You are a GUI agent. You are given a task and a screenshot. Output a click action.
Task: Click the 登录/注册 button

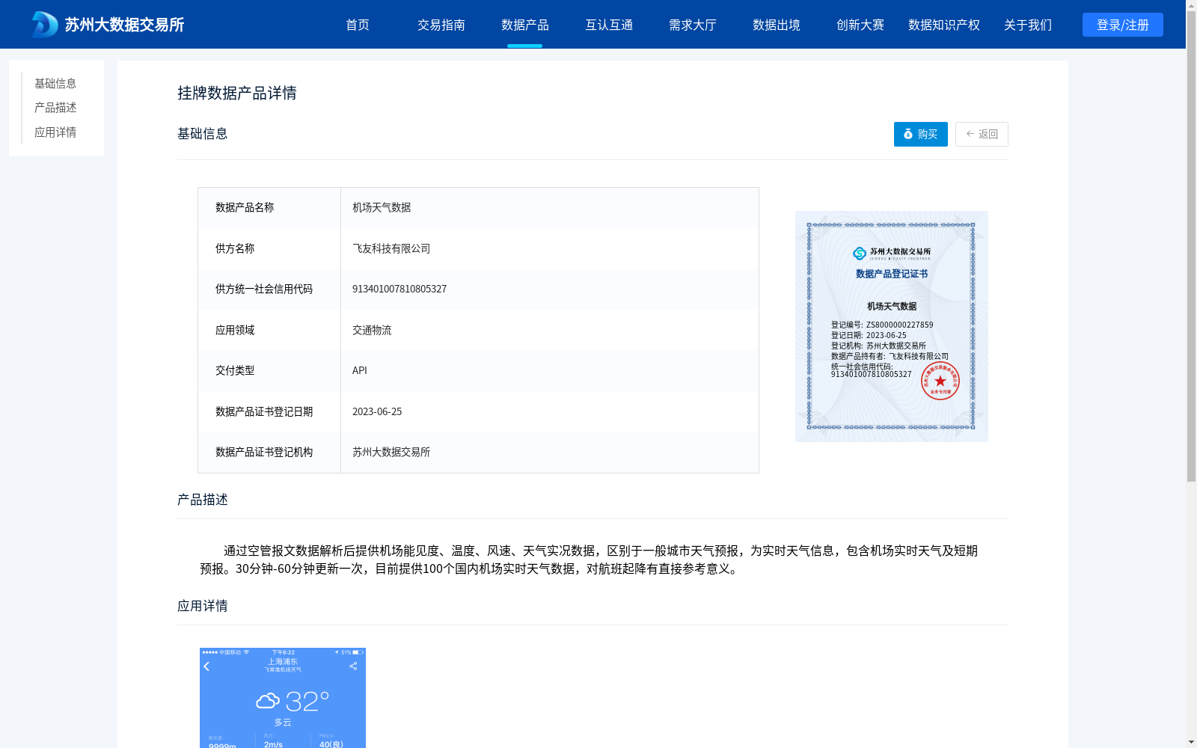coord(1123,25)
